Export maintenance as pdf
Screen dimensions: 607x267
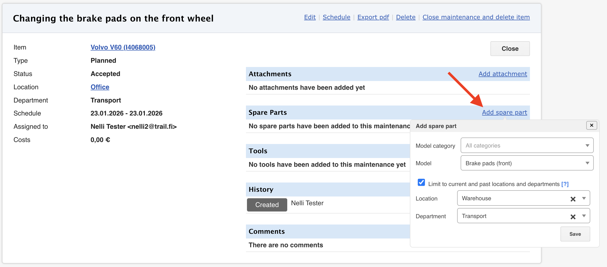tap(373, 17)
